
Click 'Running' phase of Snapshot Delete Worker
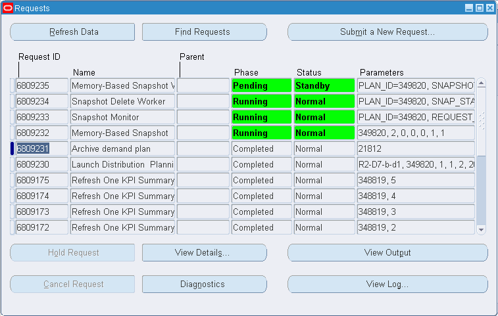tap(261, 102)
